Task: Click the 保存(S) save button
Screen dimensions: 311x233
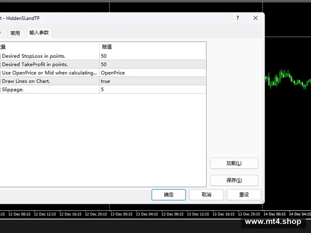Action: 234,180
